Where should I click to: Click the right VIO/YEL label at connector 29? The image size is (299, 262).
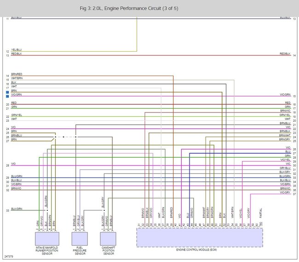coord(286,160)
